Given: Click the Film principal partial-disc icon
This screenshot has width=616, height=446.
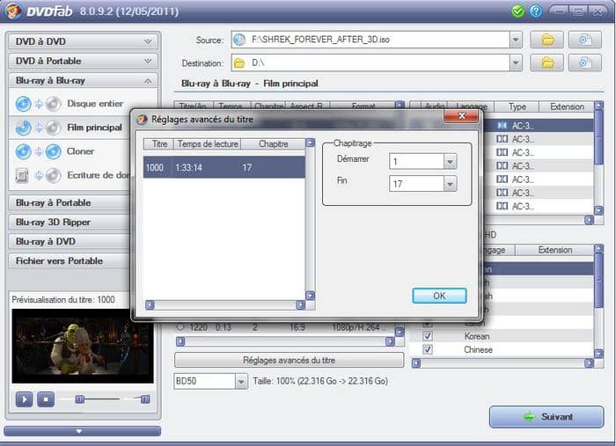Looking at the screenshot, I should click(x=23, y=128).
